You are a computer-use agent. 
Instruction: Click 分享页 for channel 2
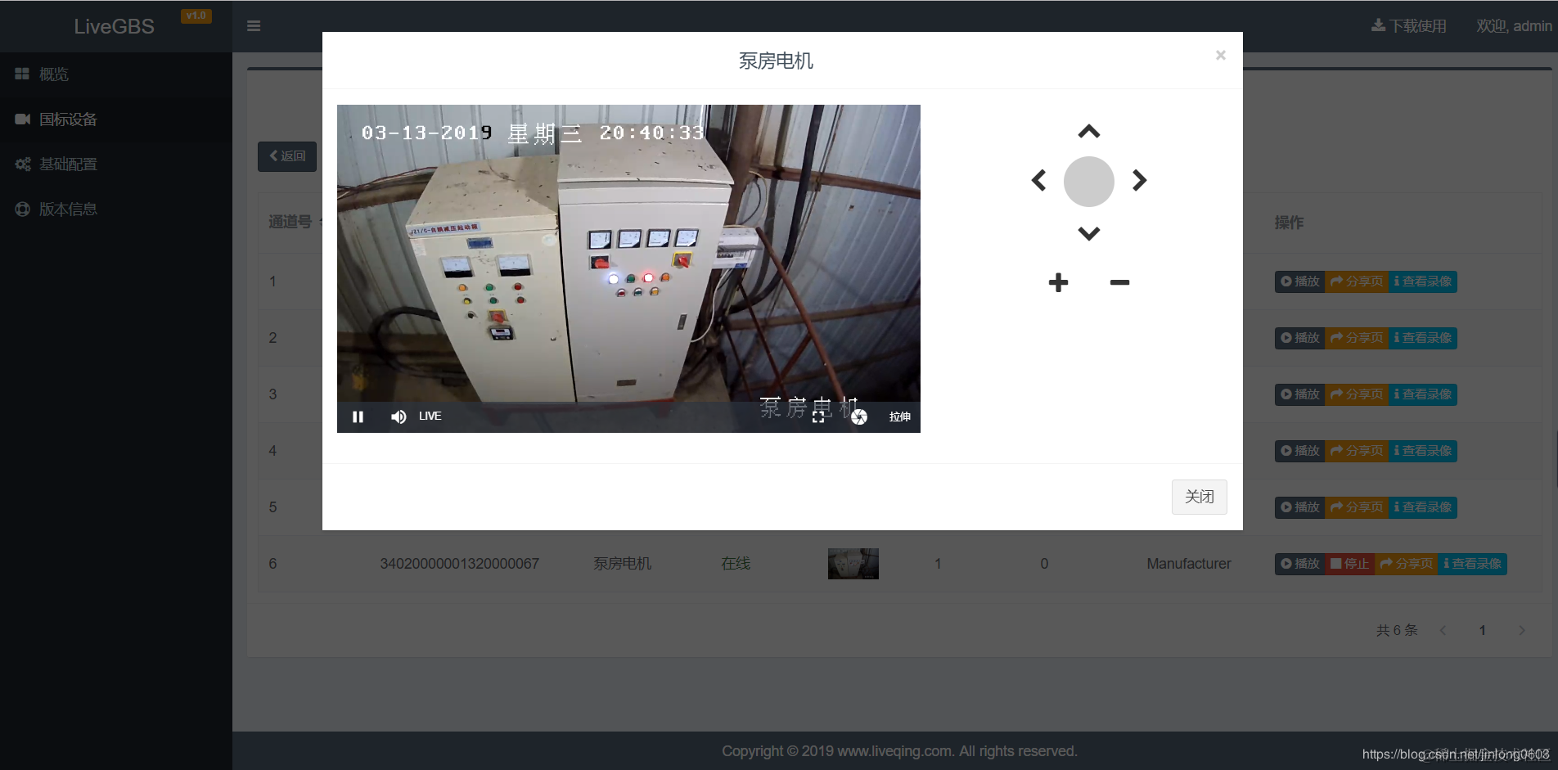1357,338
